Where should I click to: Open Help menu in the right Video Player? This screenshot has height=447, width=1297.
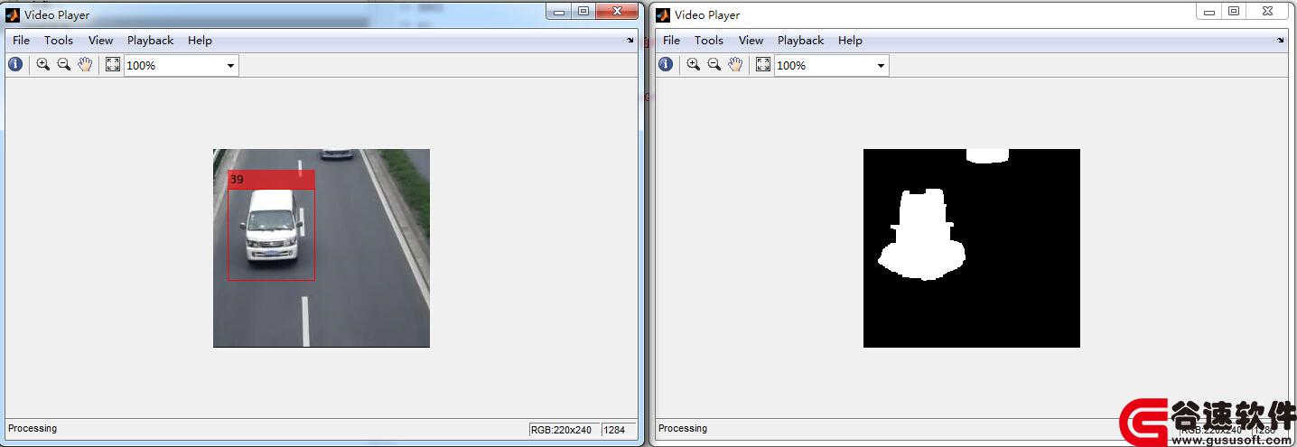[x=850, y=40]
